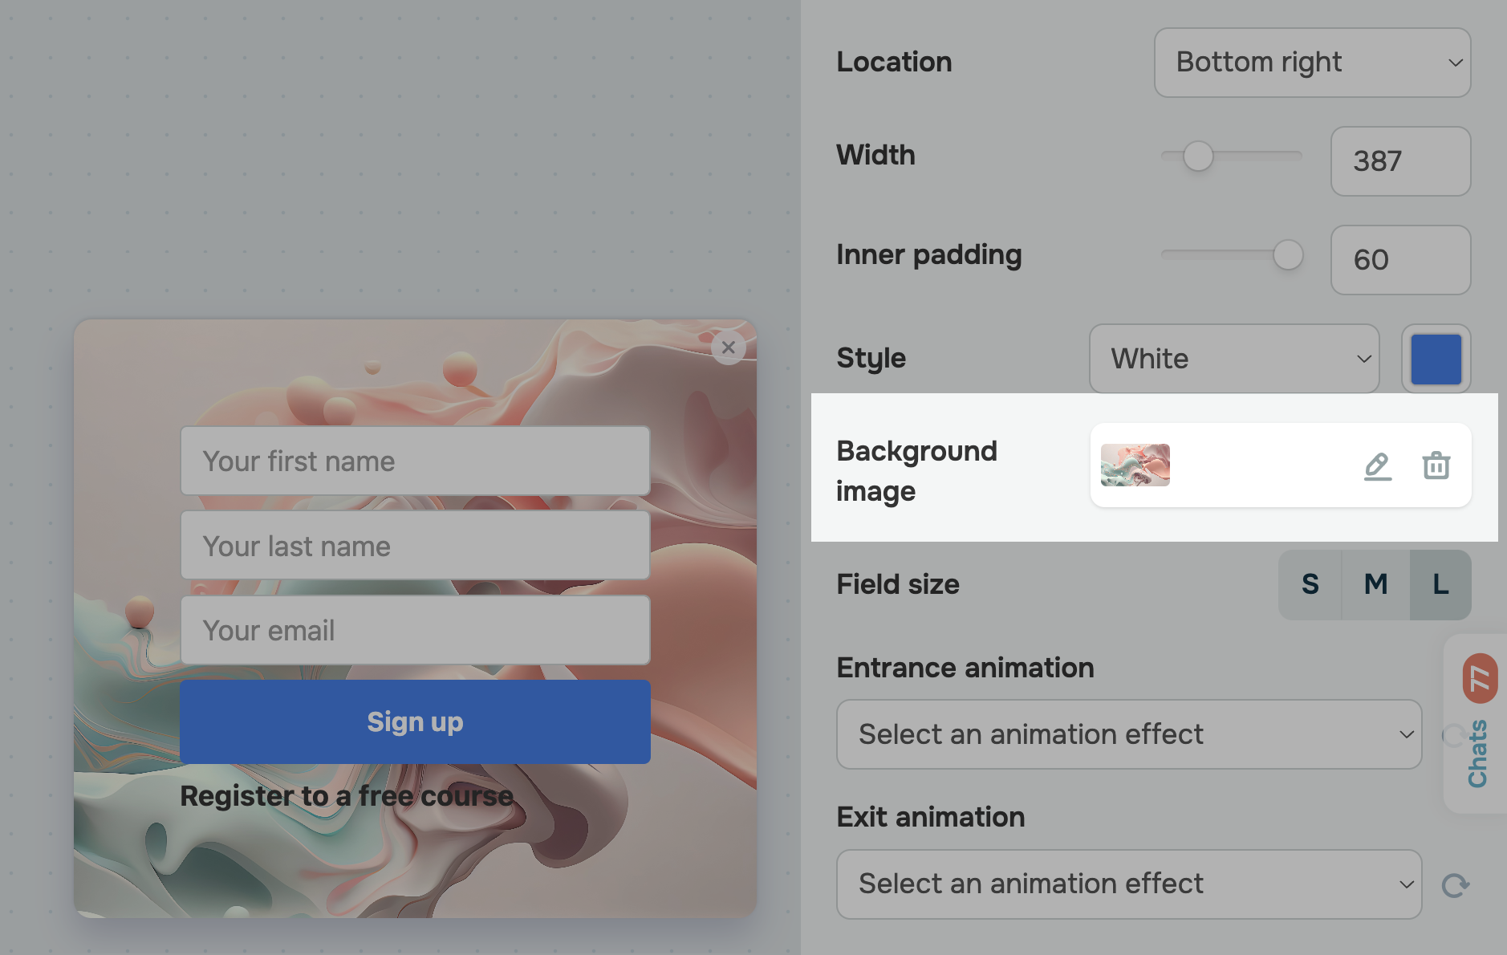
Task: Select small field size S
Action: pyautogui.click(x=1310, y=584)
